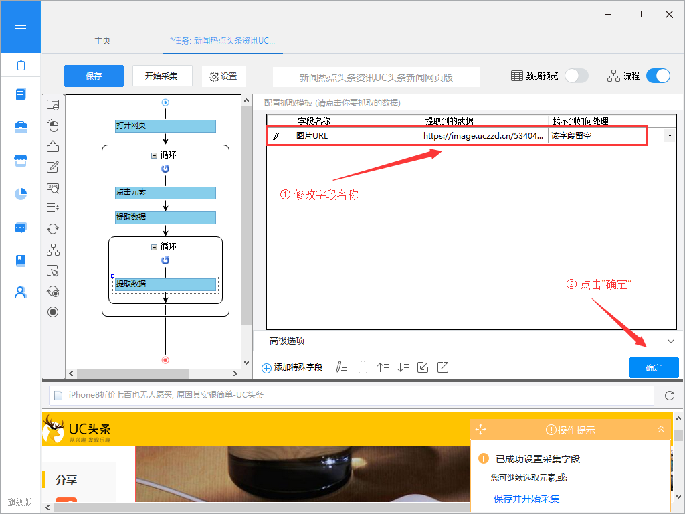Expand the 高级选项 section
The image size is (685, 514).
pos(671,341)
